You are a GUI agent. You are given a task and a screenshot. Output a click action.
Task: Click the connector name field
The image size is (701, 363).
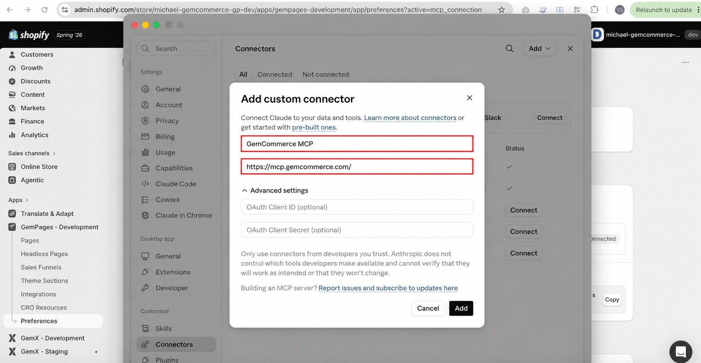(357, 144)
